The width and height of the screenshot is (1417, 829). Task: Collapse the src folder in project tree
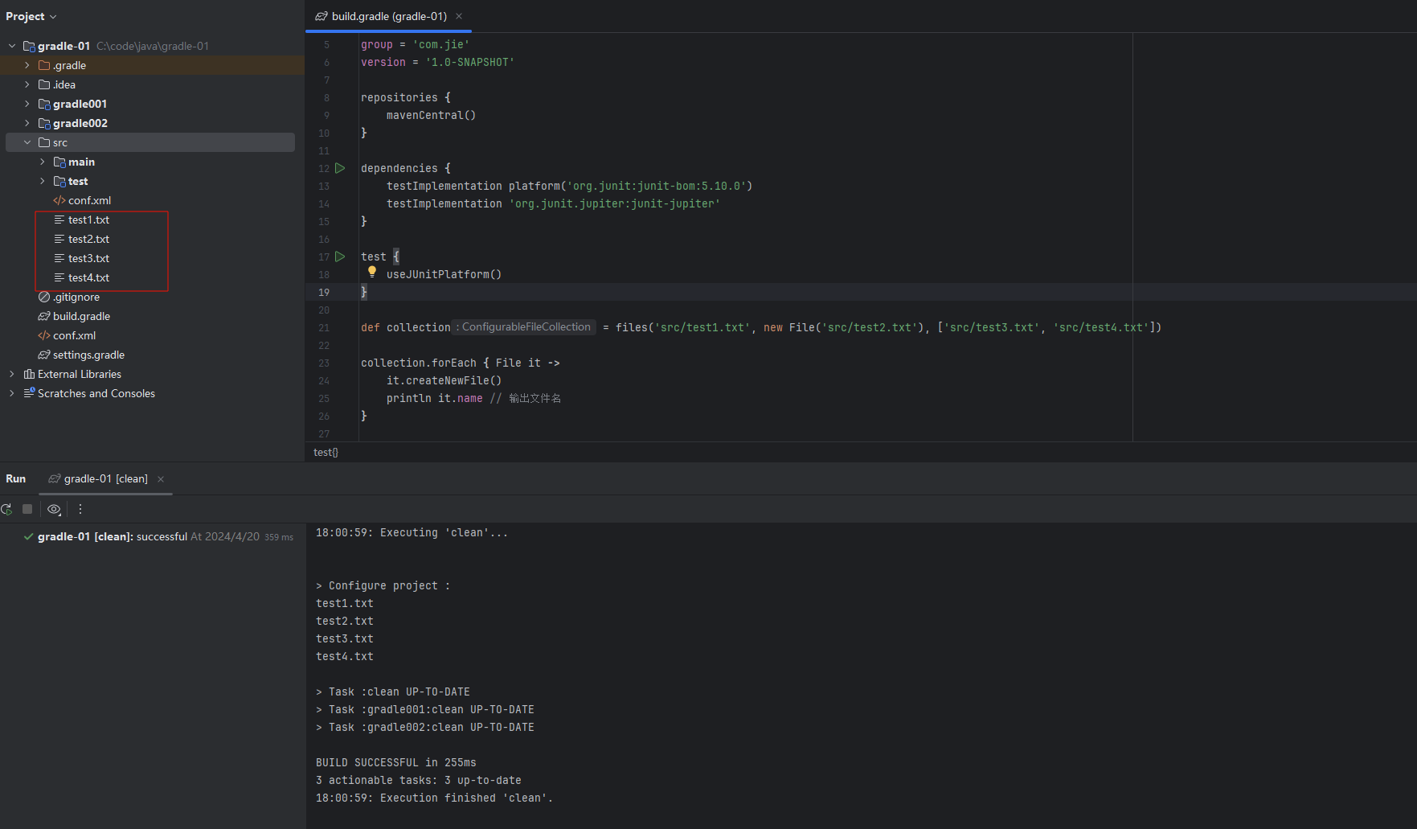(x=27, y=142)
